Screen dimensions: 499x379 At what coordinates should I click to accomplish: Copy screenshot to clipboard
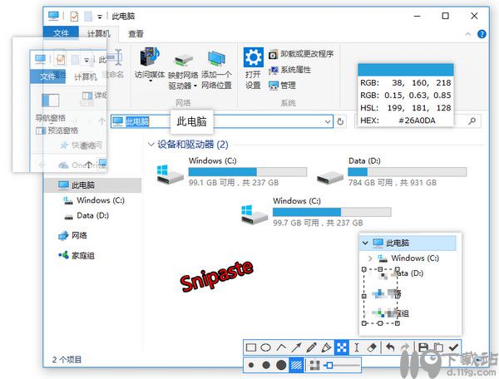438,347
